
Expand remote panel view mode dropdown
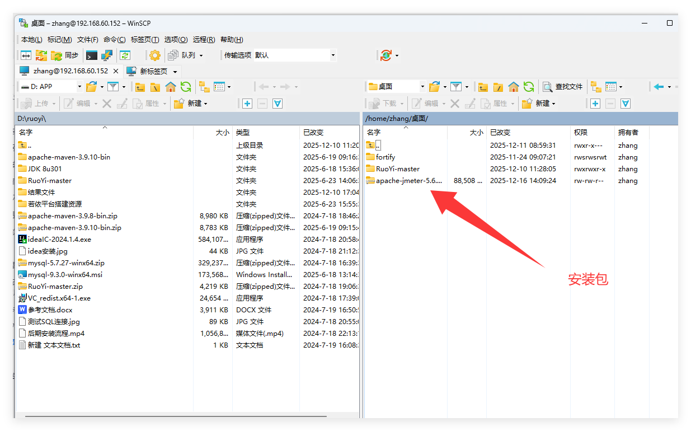621,87
